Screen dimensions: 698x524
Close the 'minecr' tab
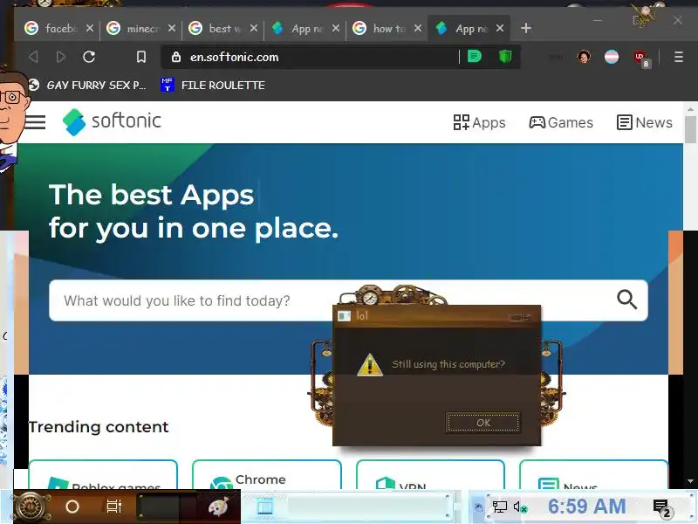tap(172, 28)
